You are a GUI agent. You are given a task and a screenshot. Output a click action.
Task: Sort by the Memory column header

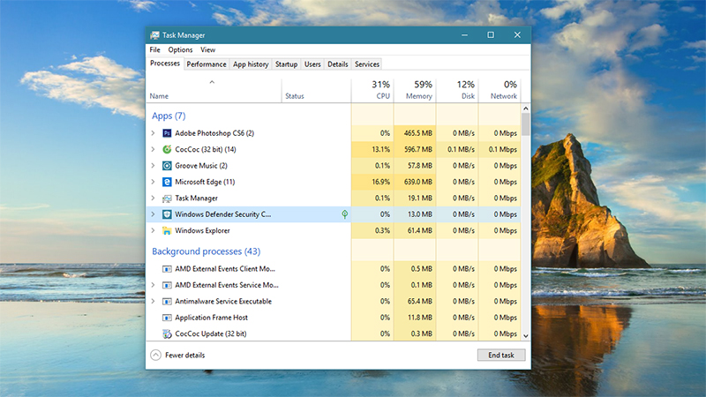tap(415, 90)
